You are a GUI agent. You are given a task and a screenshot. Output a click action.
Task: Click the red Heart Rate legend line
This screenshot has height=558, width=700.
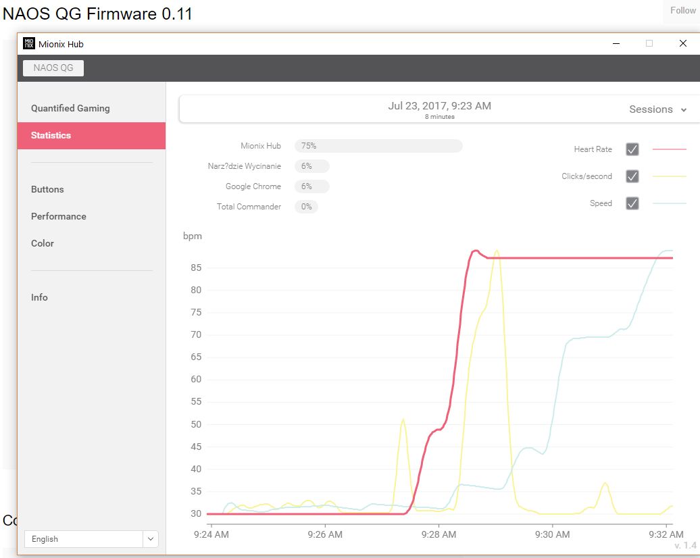click(x=669, y=149)
